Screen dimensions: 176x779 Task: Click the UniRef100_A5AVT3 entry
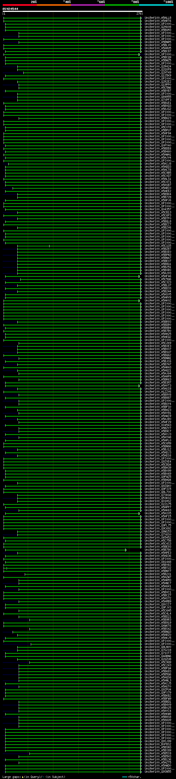coord(158,385)
